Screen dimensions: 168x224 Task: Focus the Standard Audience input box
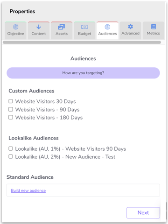pyautogui.click(x=83, y=190)
